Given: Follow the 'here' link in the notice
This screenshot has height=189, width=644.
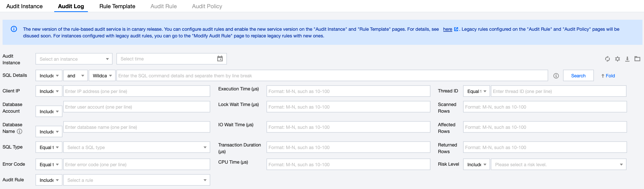Looking at the screenshot, I should click(x=447, y=29).
